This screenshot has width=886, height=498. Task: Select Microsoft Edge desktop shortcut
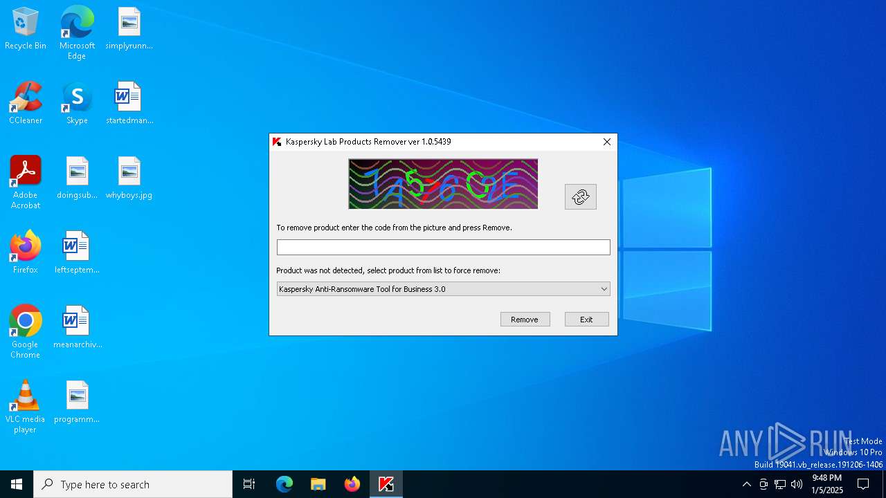pyautogui.click(x=77, y=33)
